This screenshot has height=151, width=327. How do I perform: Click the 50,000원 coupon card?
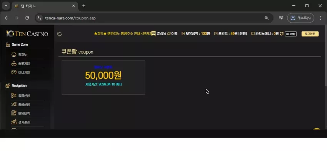(103, 77)
